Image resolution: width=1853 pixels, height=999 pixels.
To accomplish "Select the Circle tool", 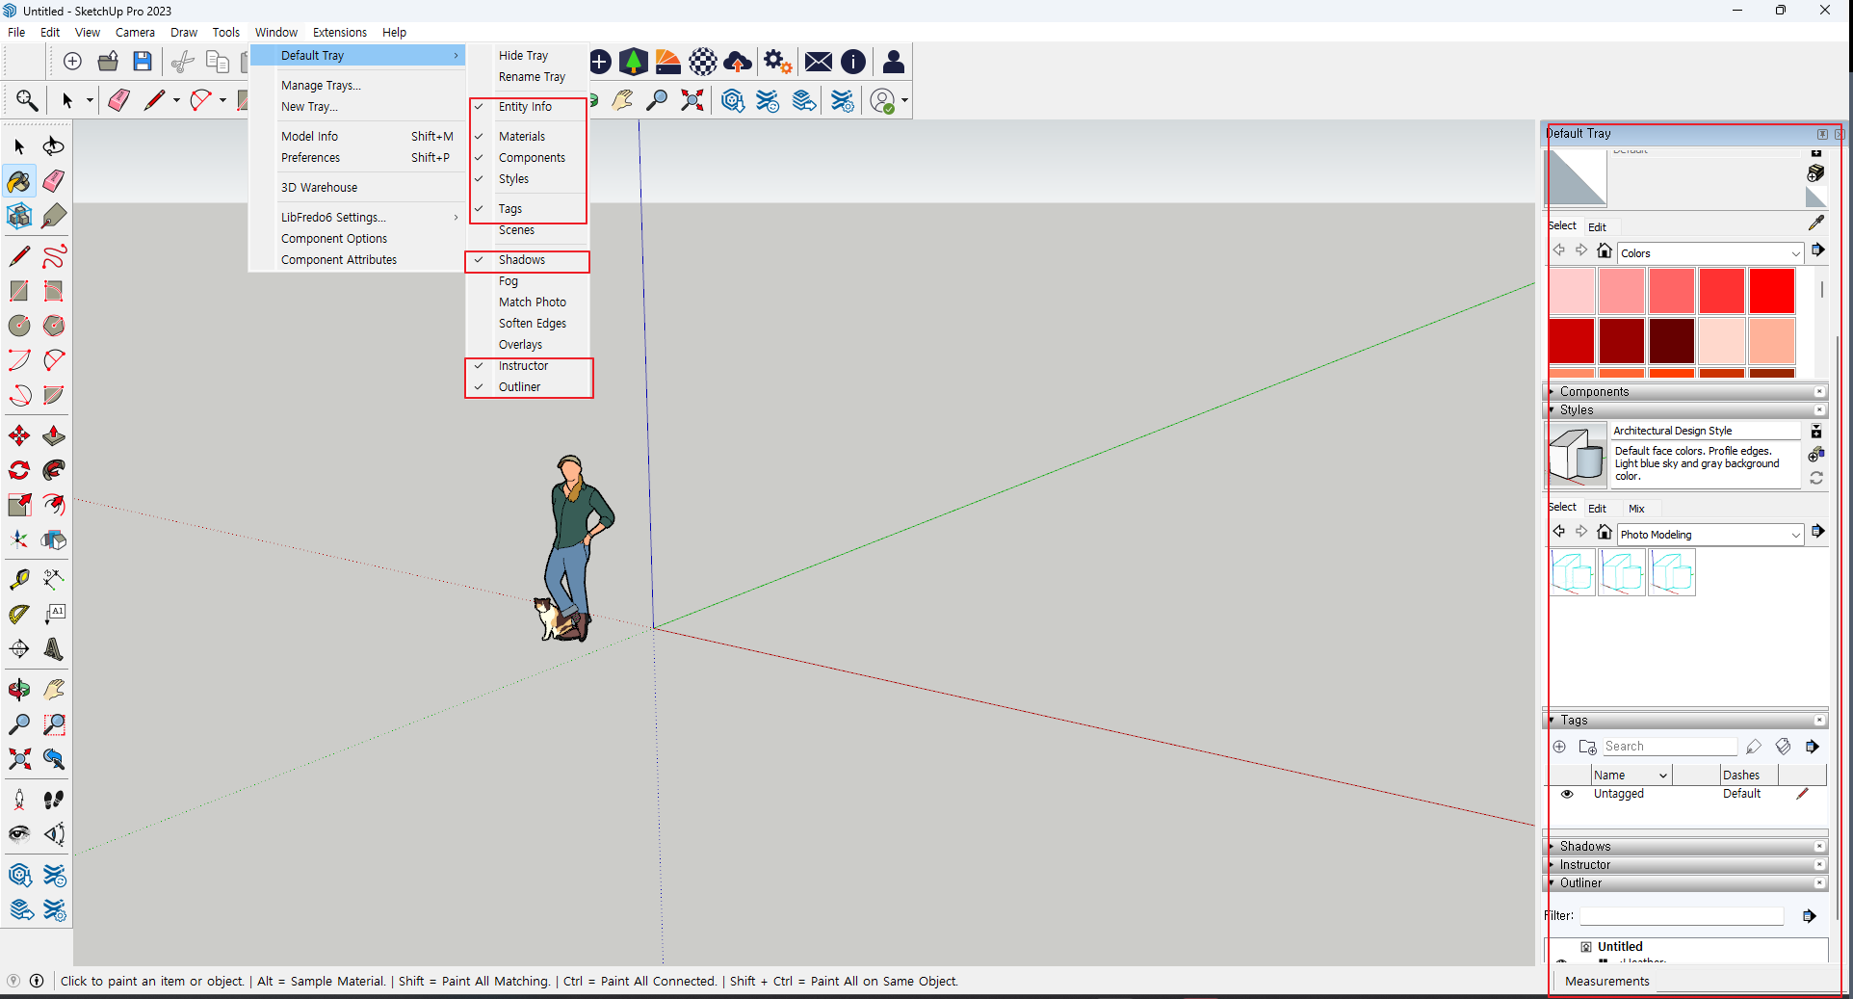I will (19, 326).
